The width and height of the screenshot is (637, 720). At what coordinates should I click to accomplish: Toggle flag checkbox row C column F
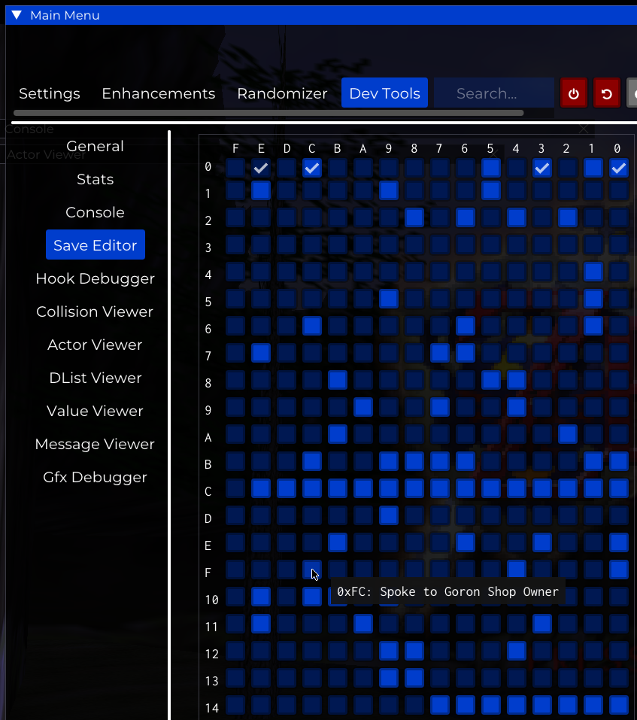tap(235, 488)
